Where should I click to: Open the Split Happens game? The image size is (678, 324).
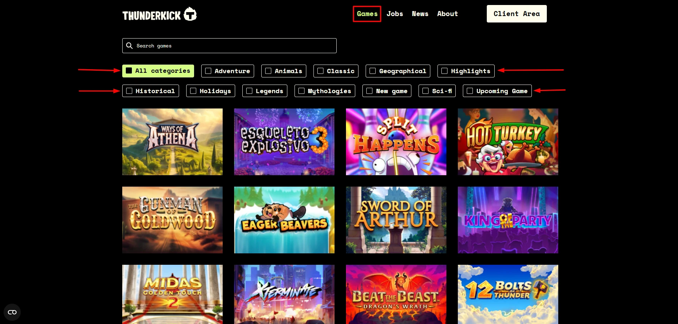coord(396,142)
